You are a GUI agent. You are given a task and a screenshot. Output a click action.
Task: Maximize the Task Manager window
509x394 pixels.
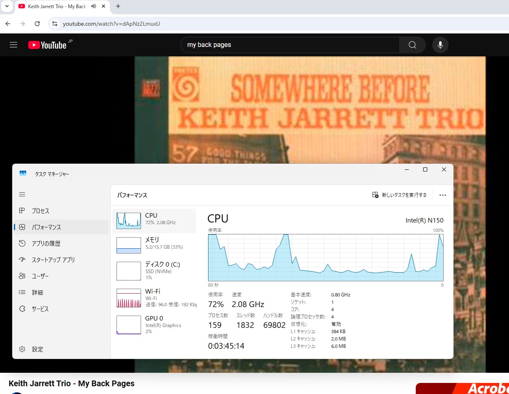point(425,169)
